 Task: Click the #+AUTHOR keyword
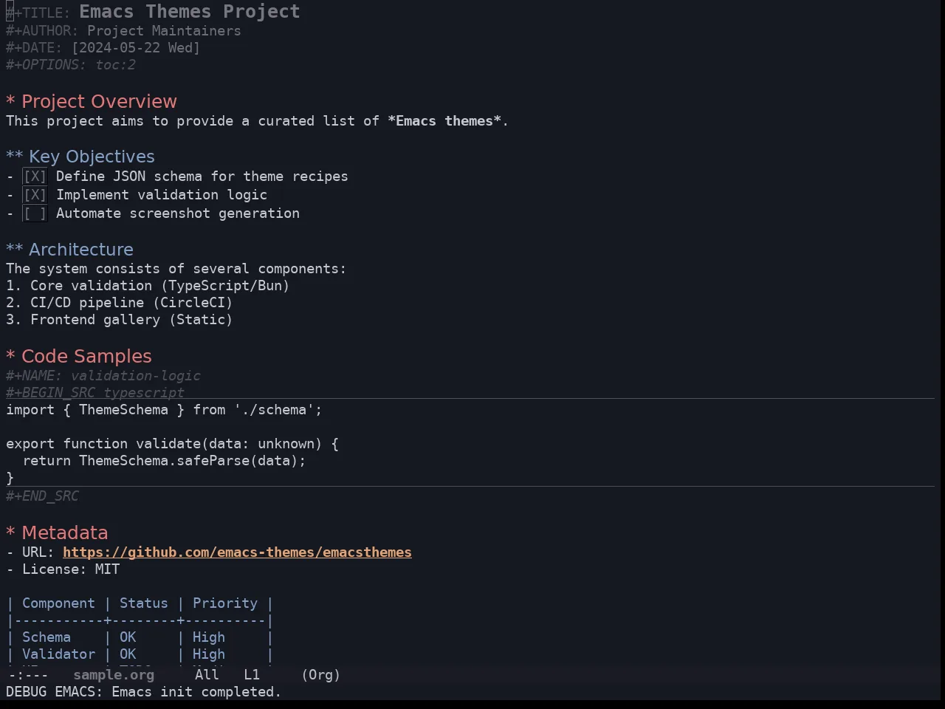tap(42, 31)
